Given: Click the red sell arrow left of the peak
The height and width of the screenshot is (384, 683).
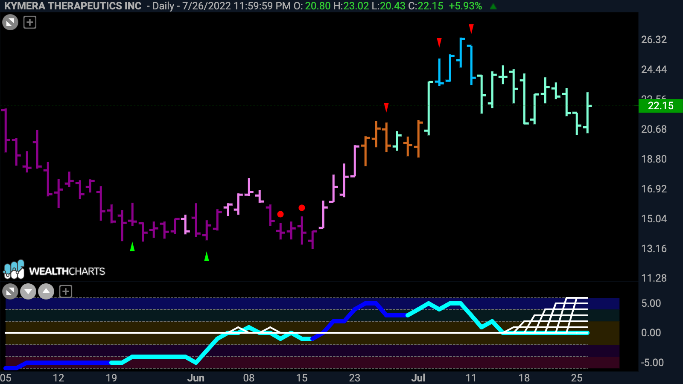Looking at the screenshot, I should [x=439, y=42].
